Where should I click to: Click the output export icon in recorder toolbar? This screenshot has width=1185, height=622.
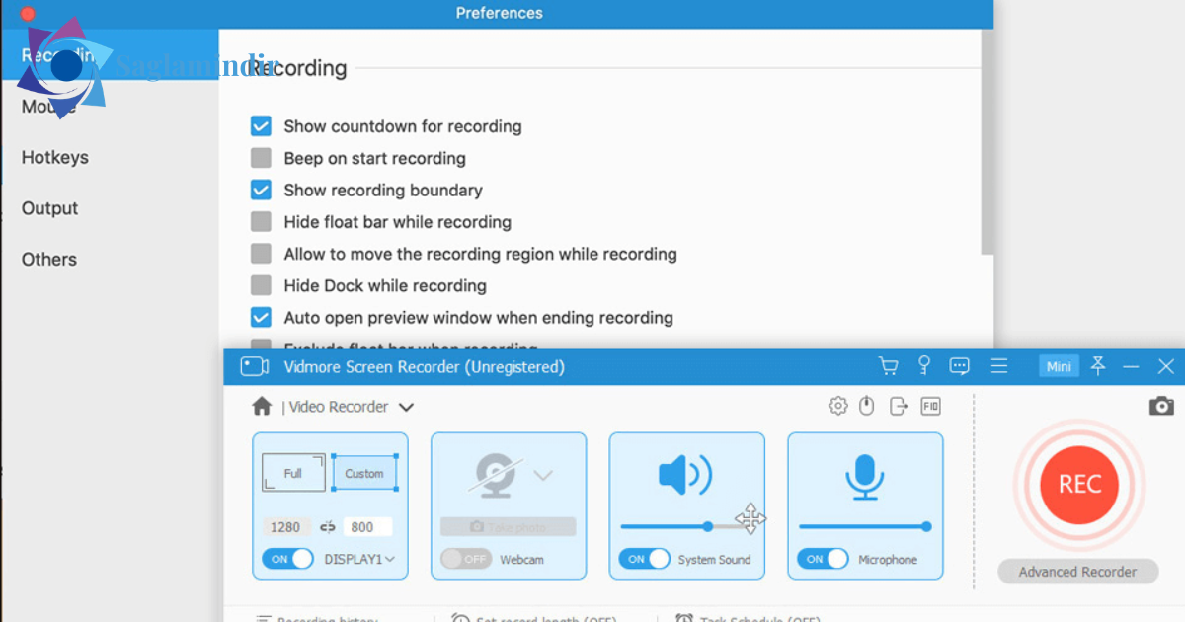point(899,406)
